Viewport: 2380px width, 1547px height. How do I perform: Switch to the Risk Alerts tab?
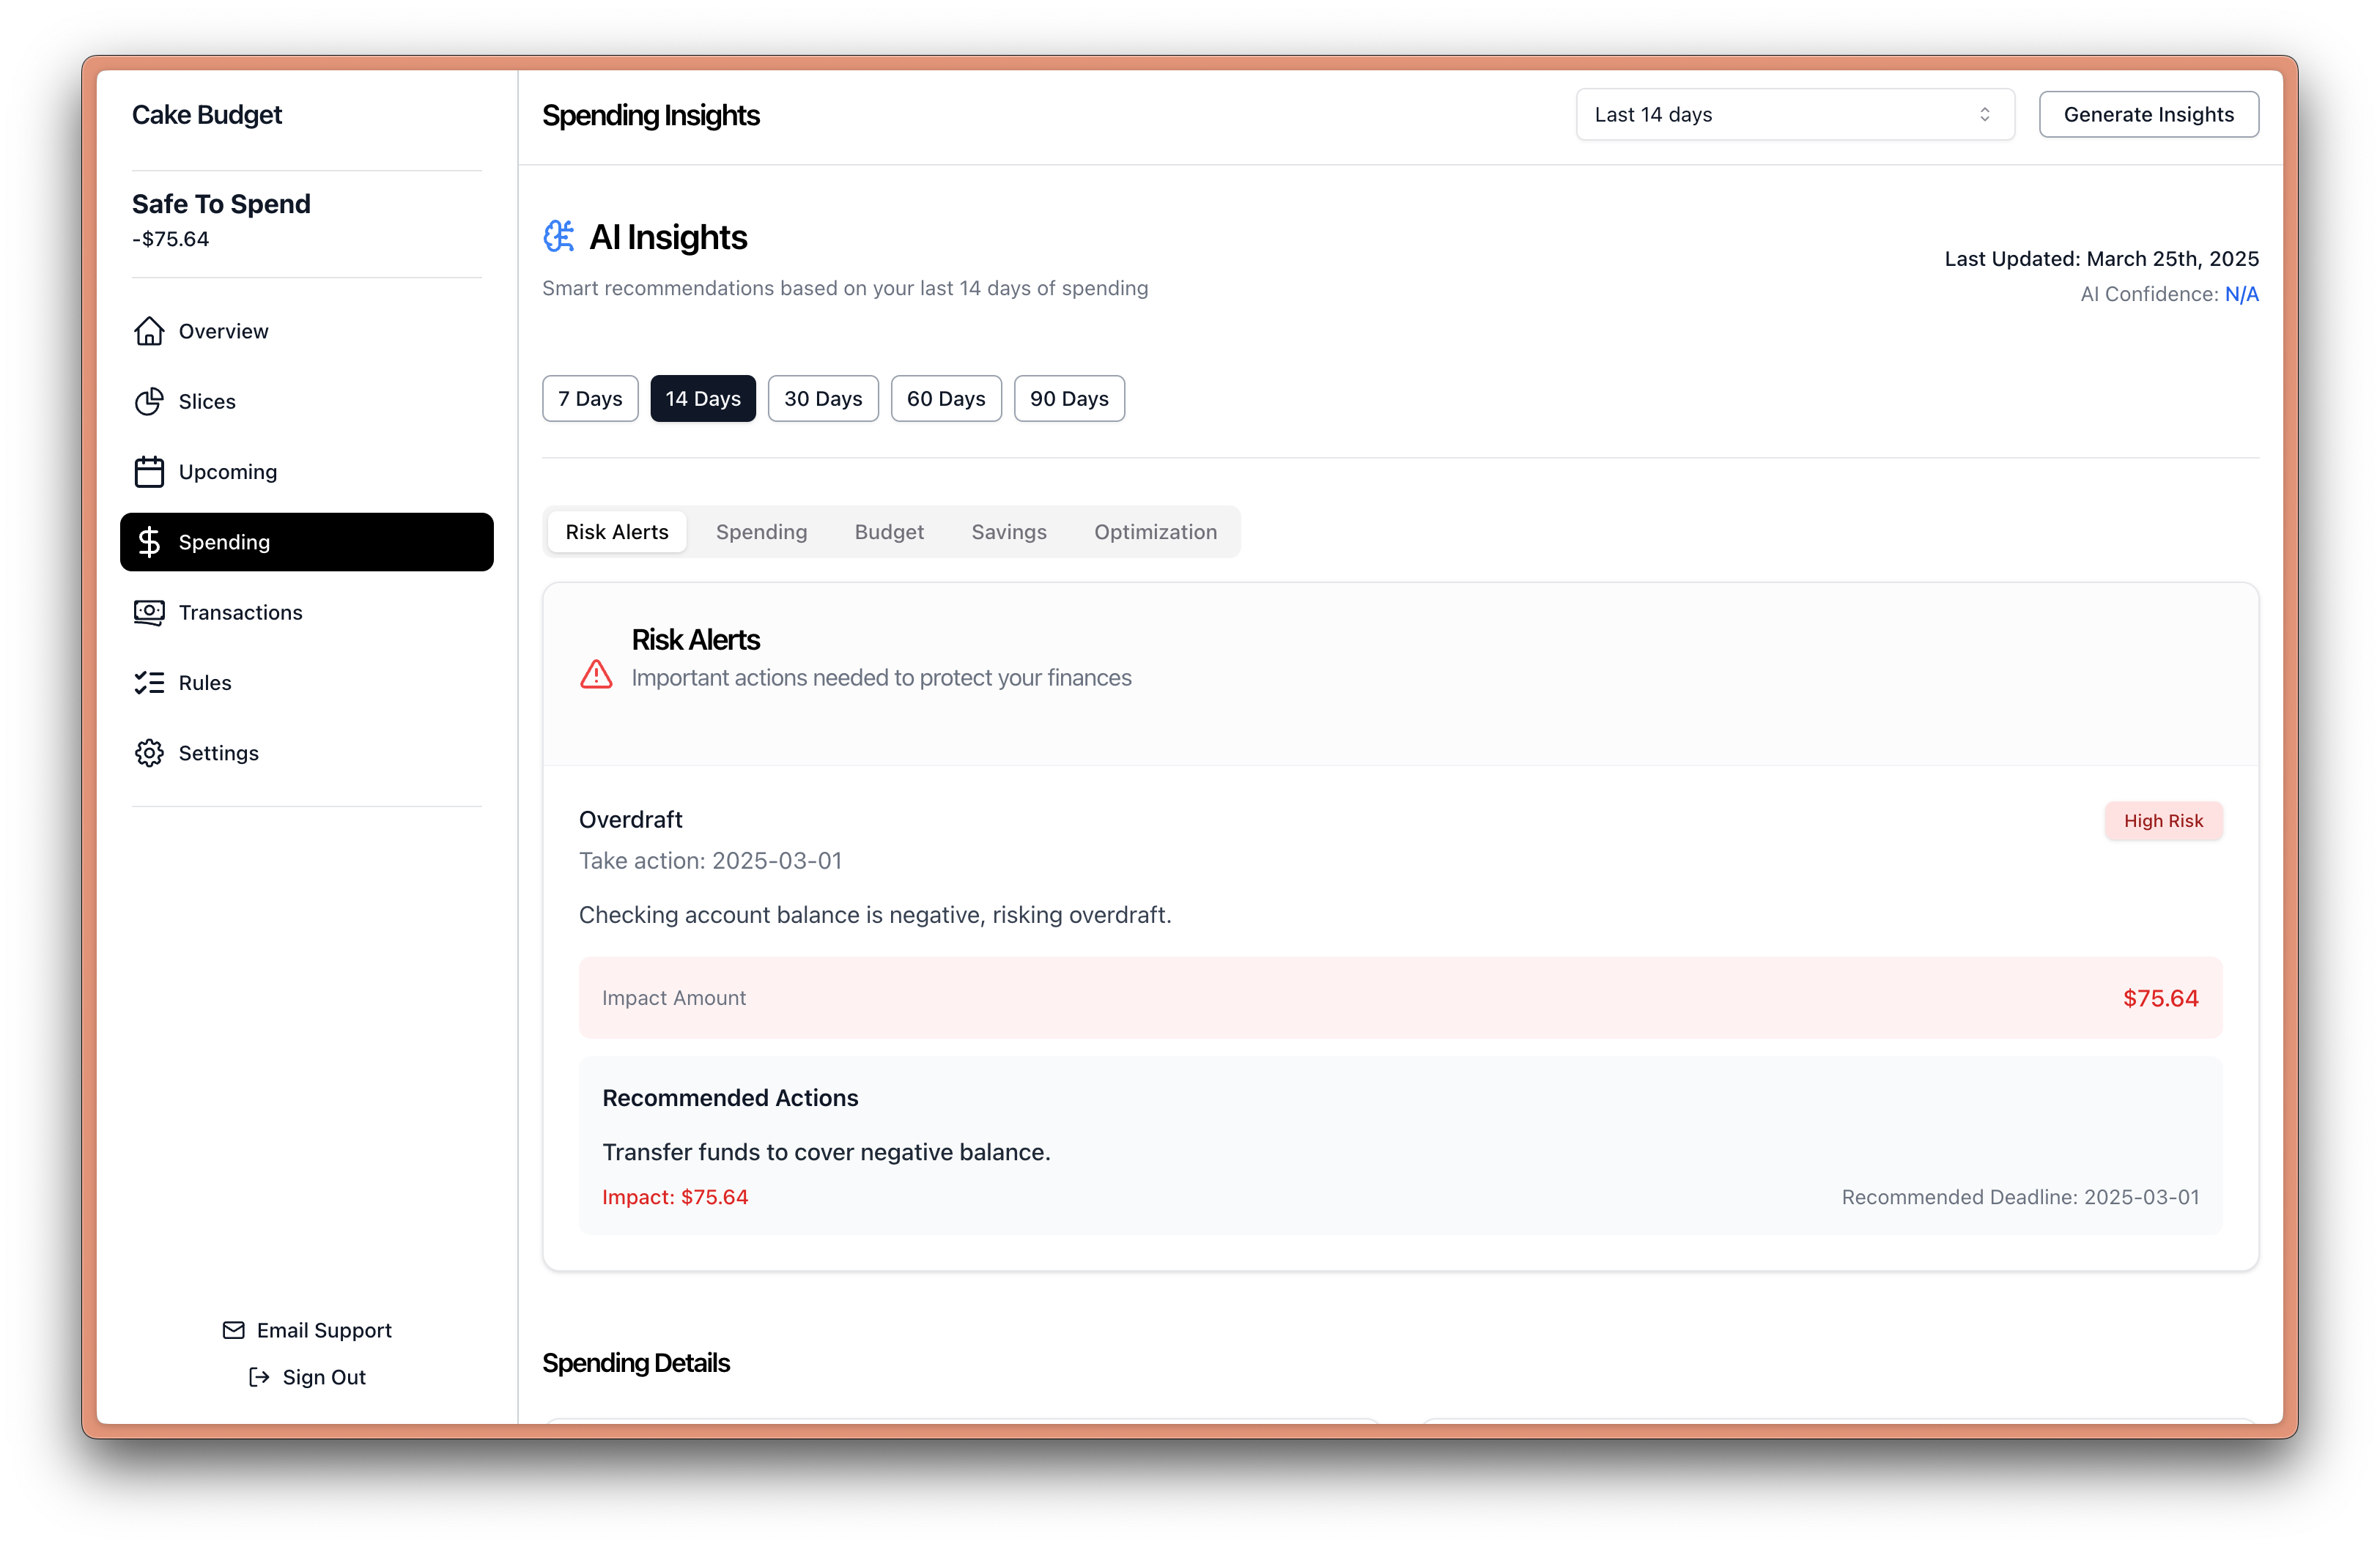pyautogui.click(x=617, y=532)
